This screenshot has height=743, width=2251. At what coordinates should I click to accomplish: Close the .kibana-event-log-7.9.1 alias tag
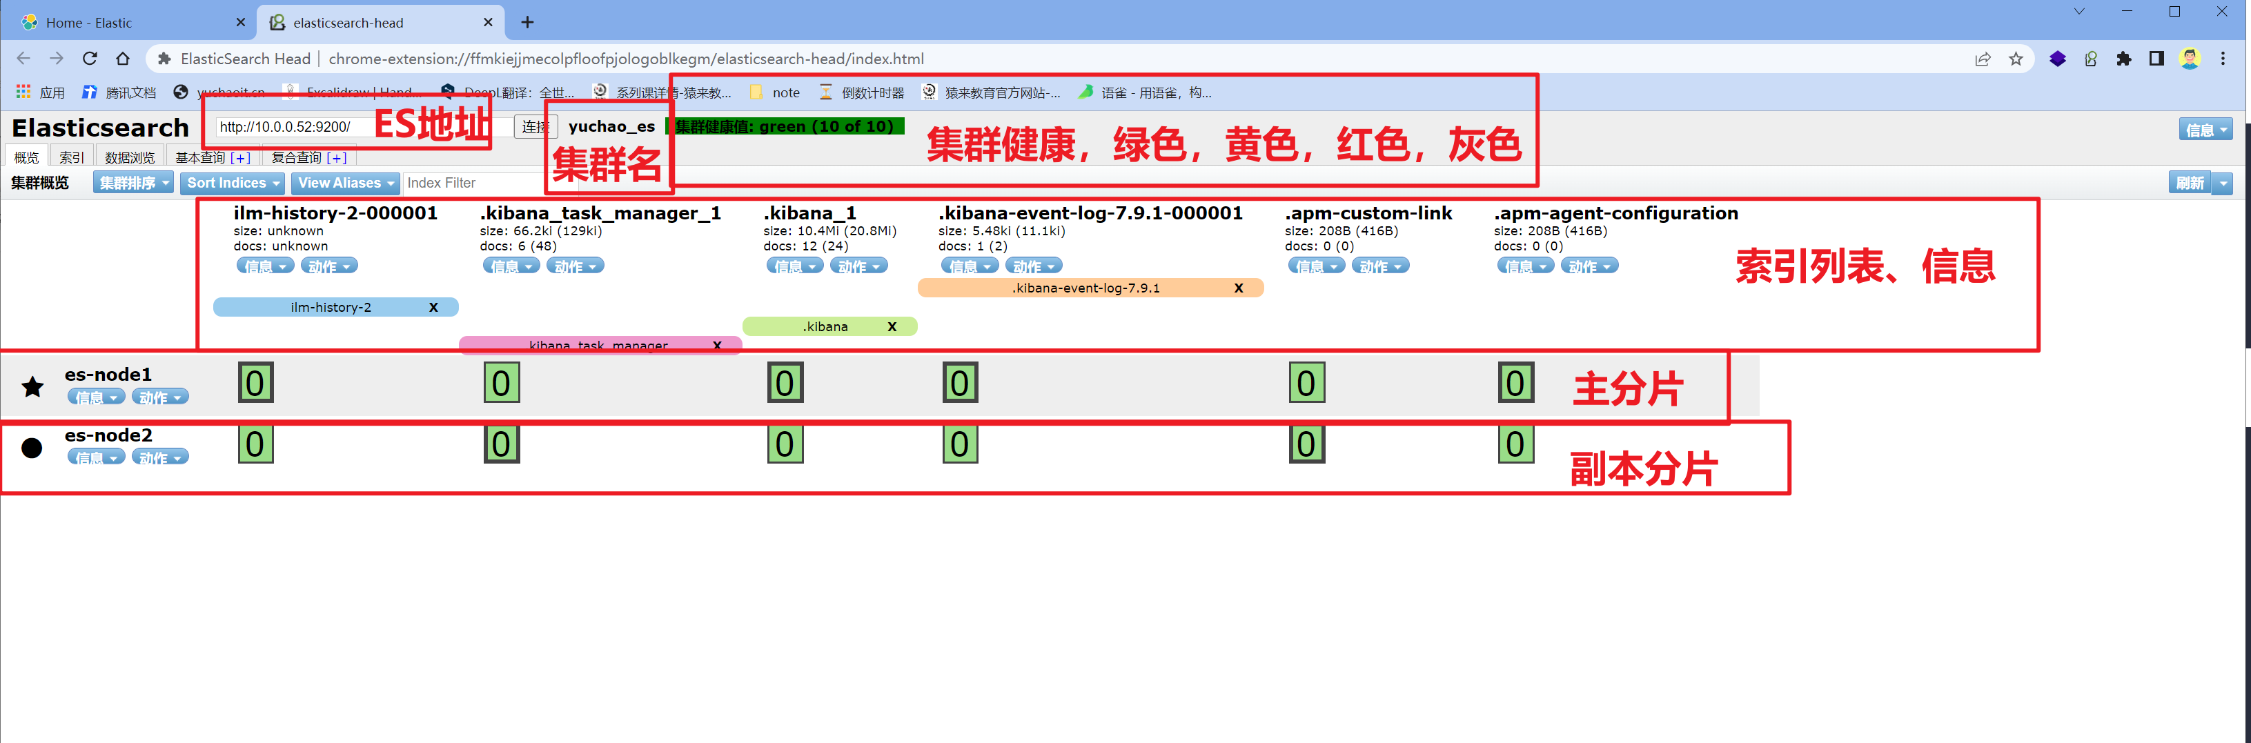click(x=1237, y=288)
